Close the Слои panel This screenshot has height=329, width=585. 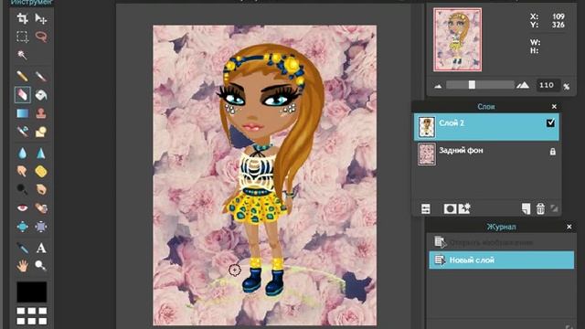click(x=554, y=107)
